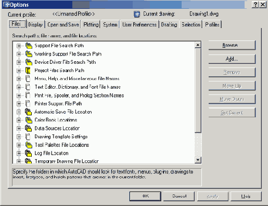Expand Color Book Locations node
Screen dimensions: 268x206
[x=19, y=120]
